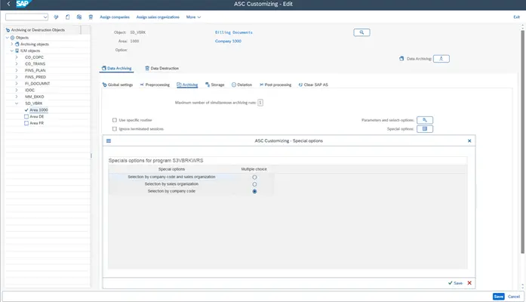Open the Preprocessing sub-tab

point(155,85)
